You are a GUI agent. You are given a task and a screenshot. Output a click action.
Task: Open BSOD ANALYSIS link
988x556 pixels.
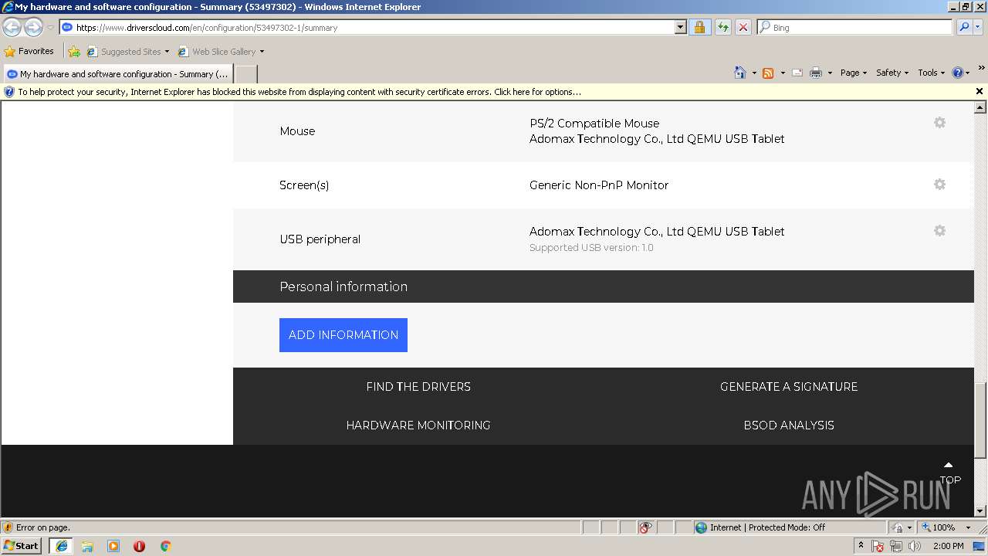(x=789, y=425)
